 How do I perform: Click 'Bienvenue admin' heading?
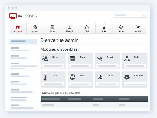coord(59,40)
